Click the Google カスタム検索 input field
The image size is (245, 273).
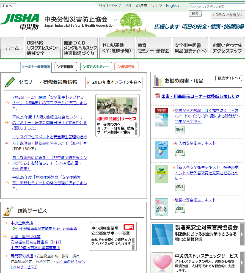coord(217,7)
